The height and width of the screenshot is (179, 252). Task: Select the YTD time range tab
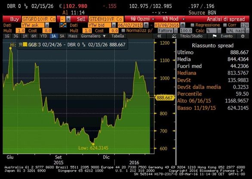coord(43,36)
